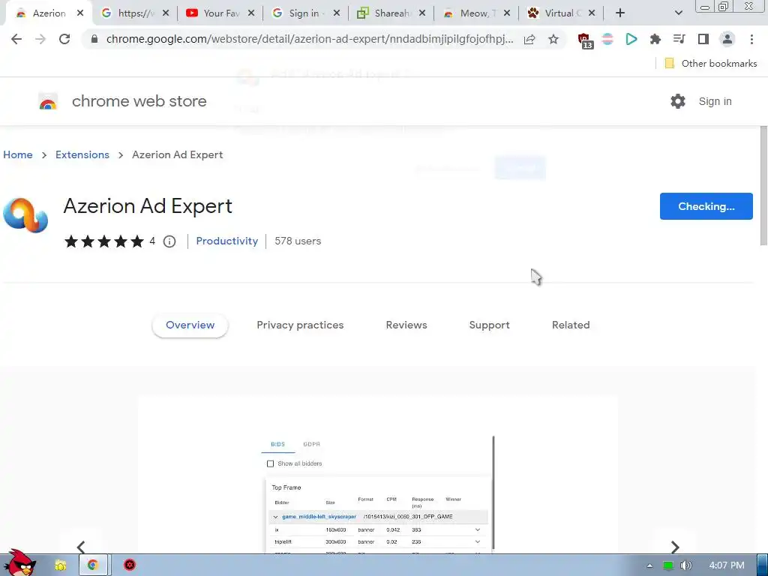Select the Overview tab

point(190,325)
